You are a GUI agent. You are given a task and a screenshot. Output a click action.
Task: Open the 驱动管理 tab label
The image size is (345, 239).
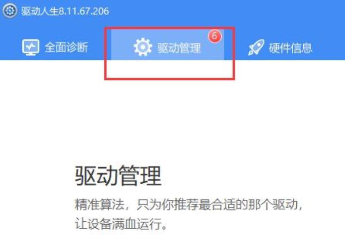[179, 48]
